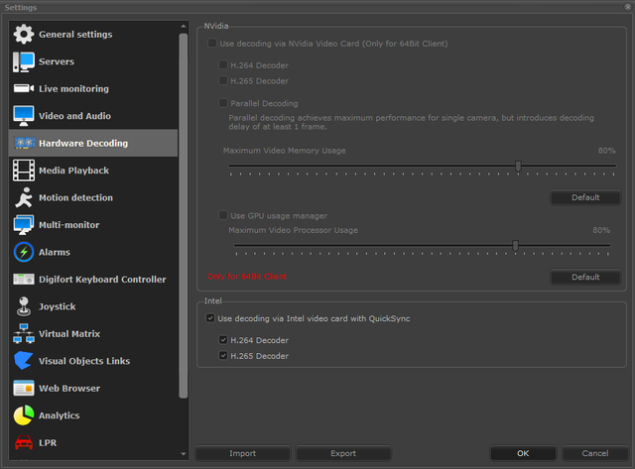
Task: Click the Servers computer icon
Action: [24, 61]
